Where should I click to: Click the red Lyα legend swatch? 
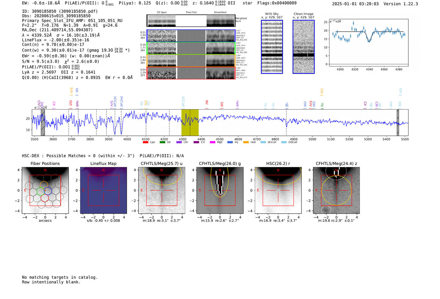pos(146,142)
